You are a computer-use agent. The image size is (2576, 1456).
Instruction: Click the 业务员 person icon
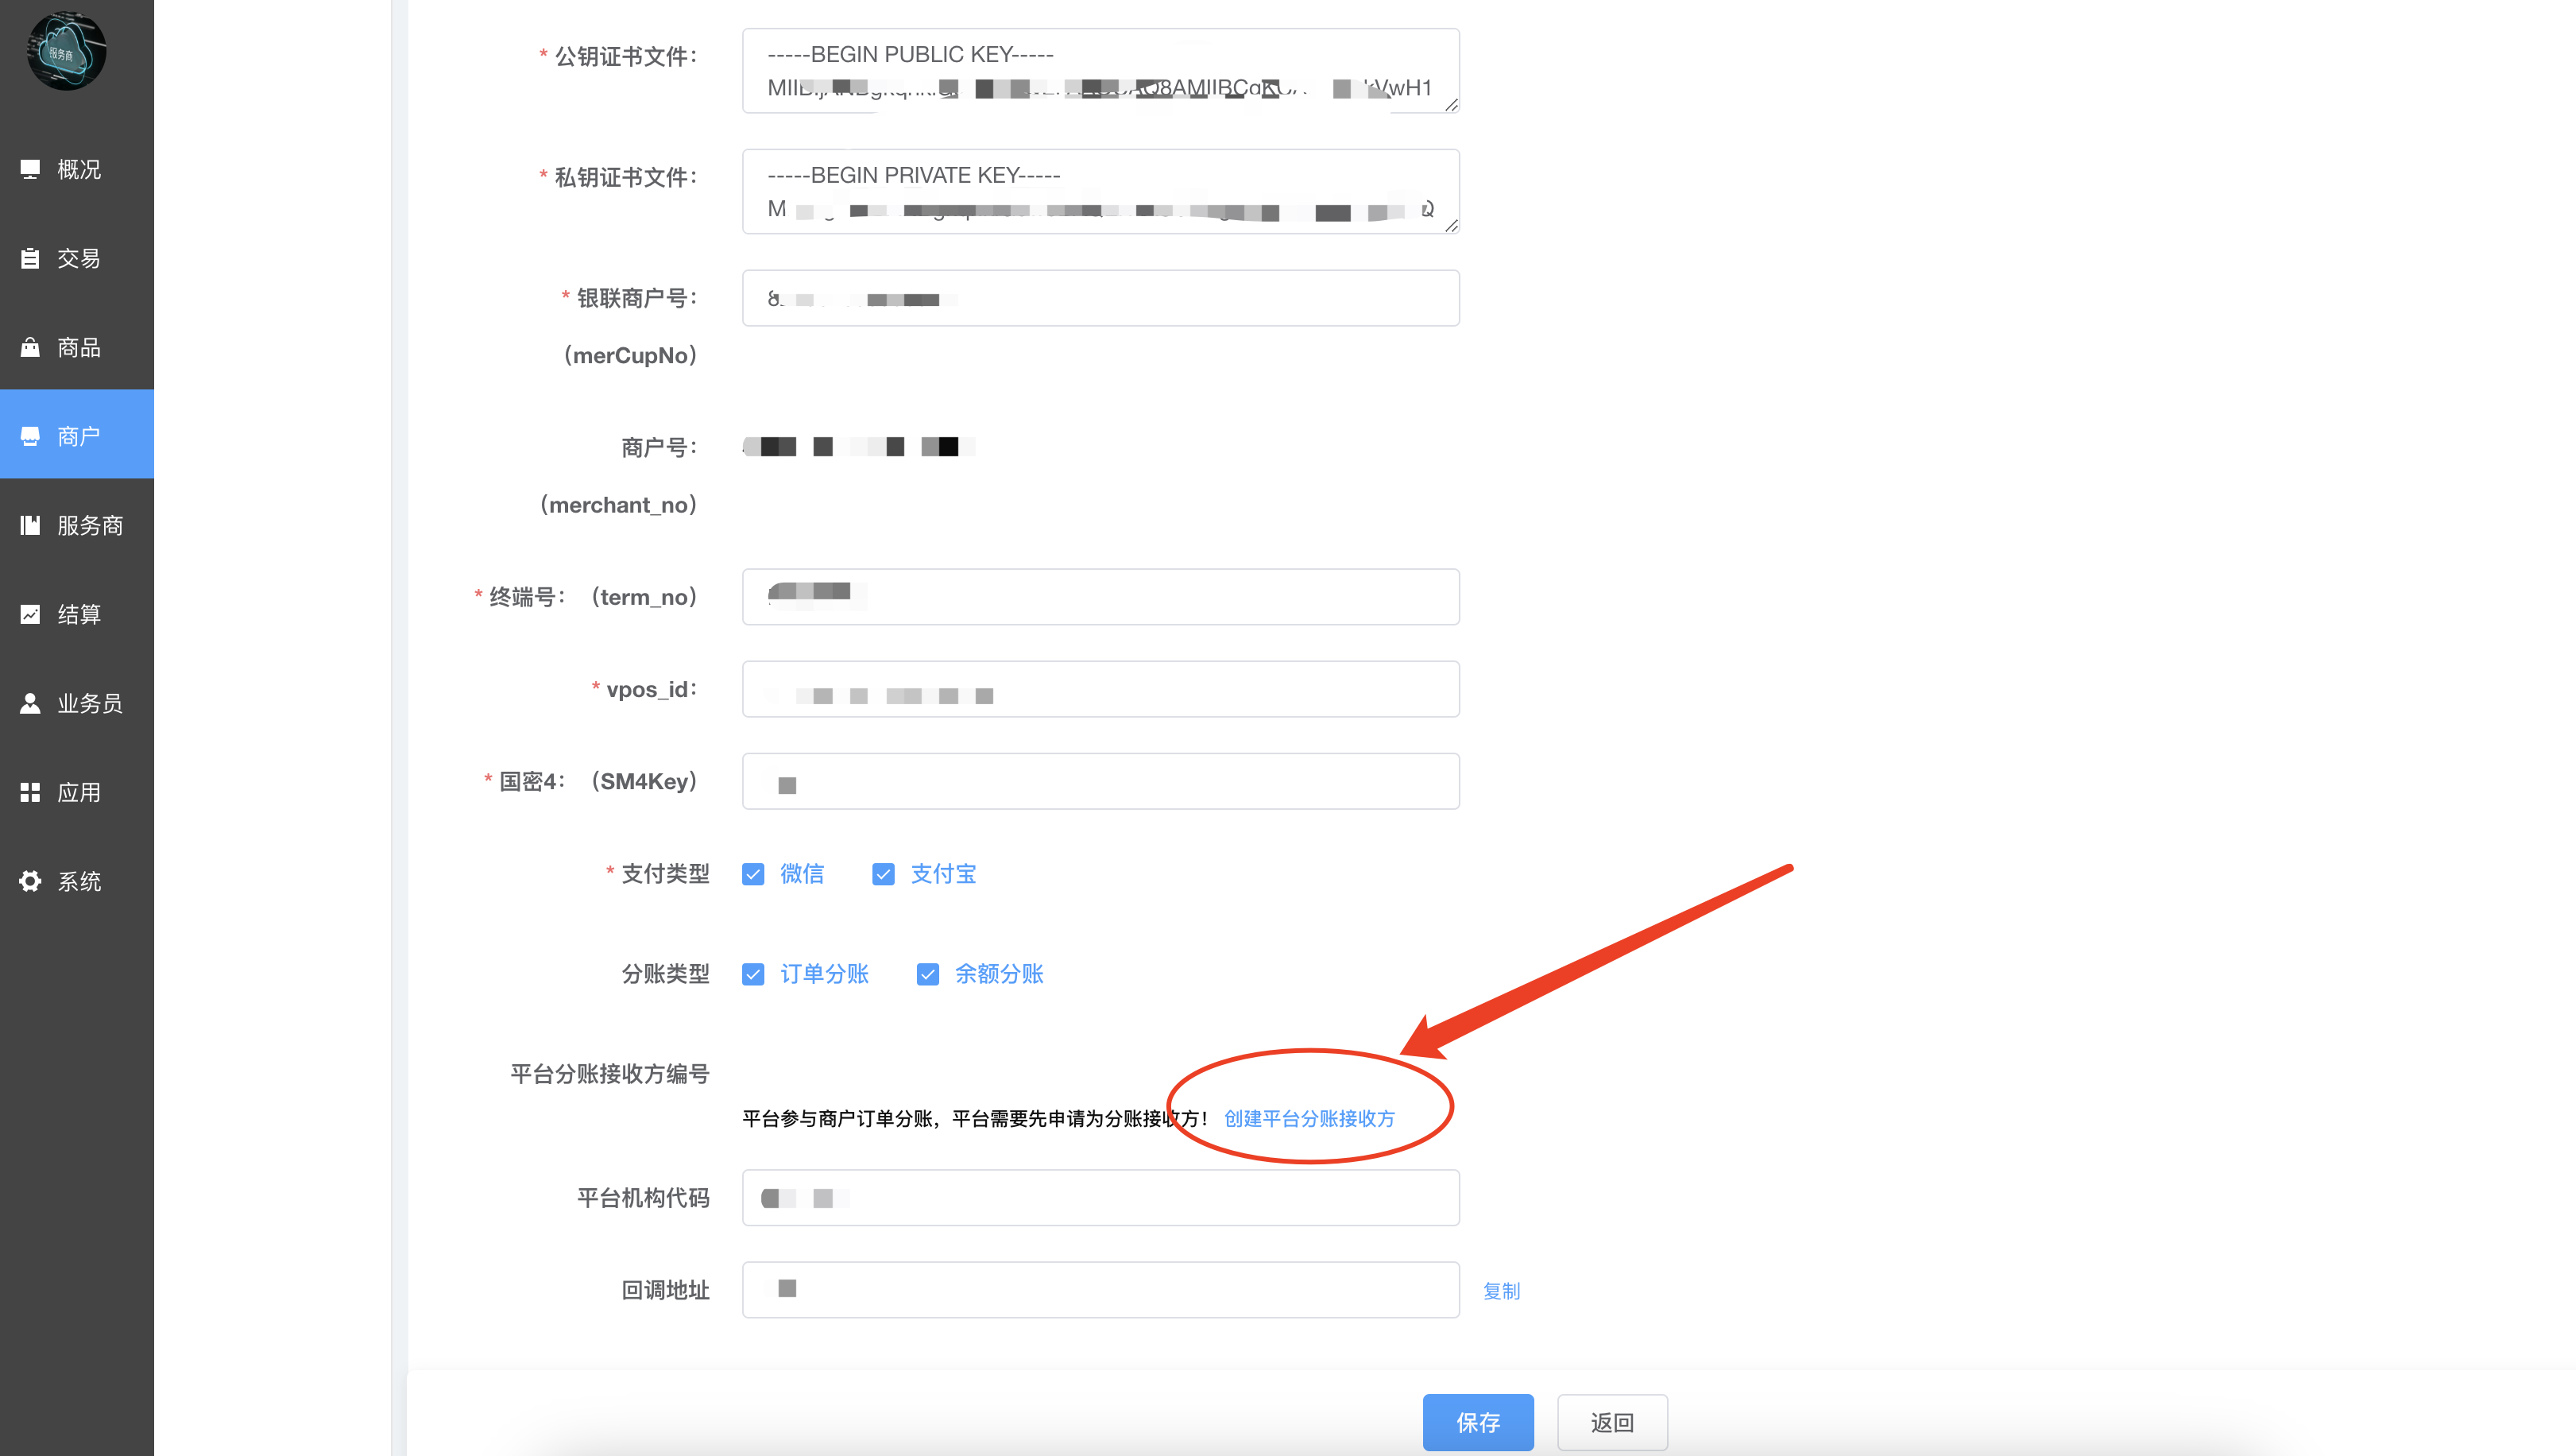click(30, 703)
